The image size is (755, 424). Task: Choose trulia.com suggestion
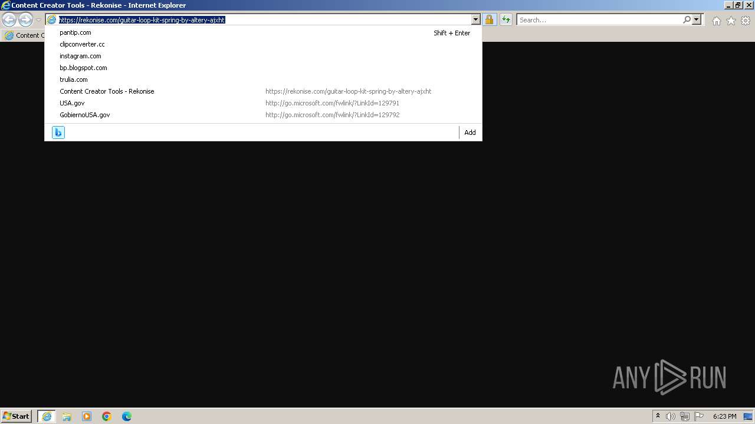click(263, 79)
